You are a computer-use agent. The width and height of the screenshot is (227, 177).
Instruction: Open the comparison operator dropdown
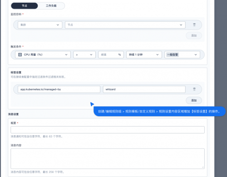coord(84,54)
